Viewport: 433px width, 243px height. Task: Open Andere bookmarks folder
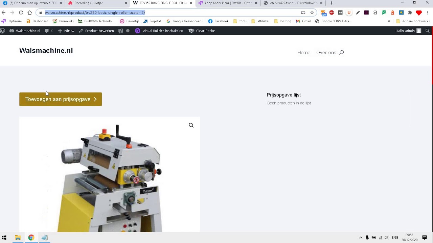click(x=413, y=21)
